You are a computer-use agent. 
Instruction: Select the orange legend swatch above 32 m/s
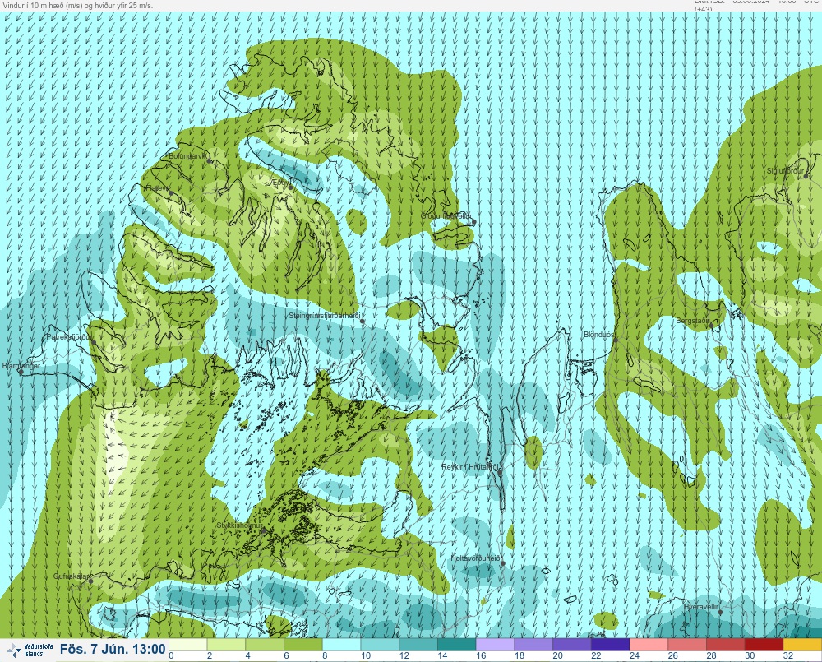pos(802,645)
